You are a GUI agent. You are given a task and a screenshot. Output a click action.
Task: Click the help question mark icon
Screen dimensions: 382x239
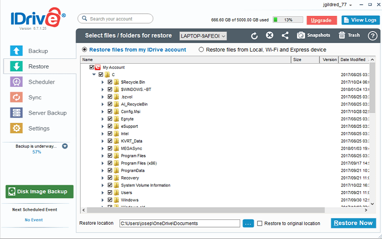[372, 35]
